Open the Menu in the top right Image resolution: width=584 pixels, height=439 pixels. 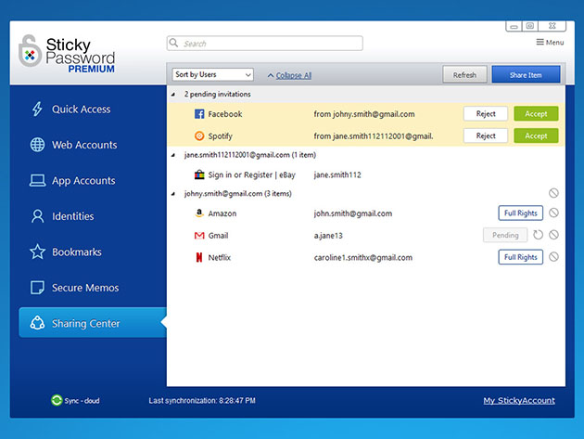click(550, 43)
